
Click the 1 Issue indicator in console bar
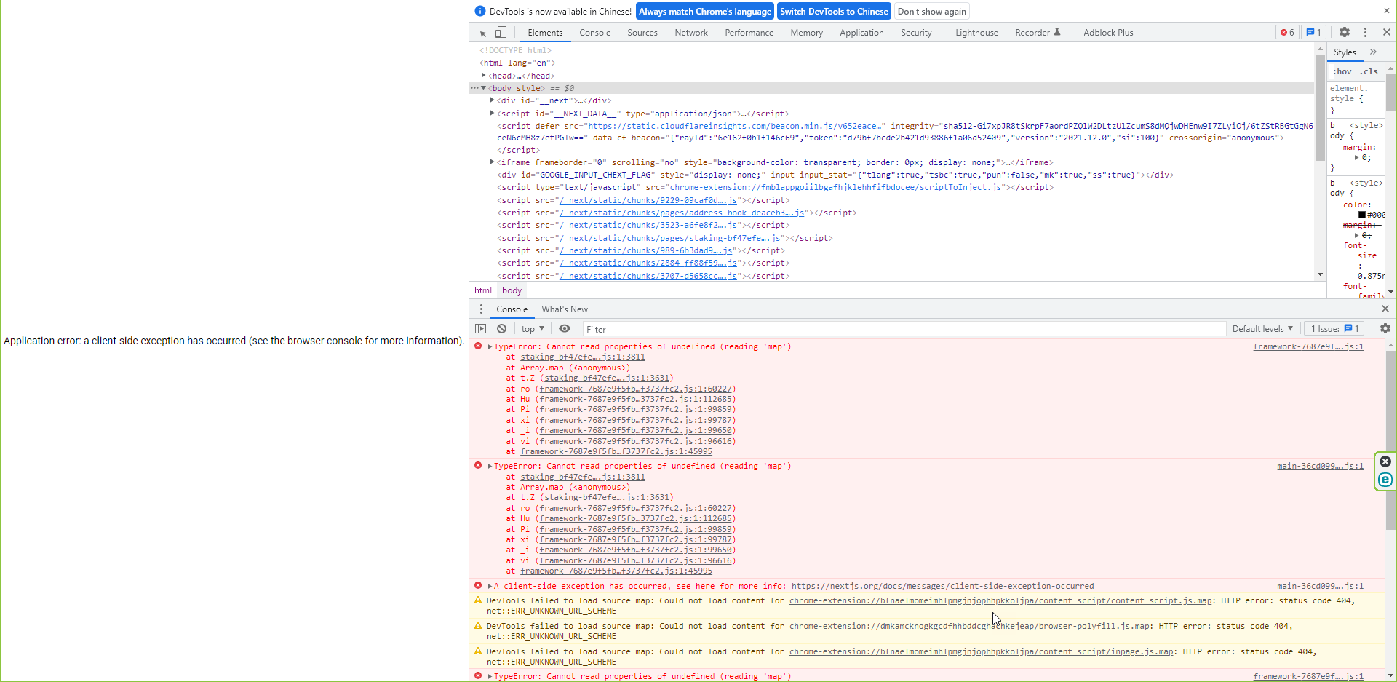click(x=1334, y=329)
